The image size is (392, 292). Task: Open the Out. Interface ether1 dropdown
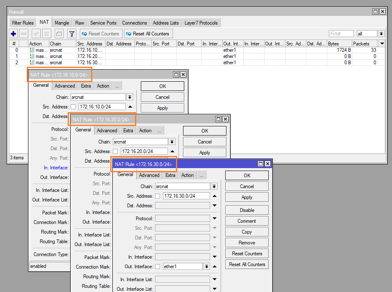click(206, 267)
